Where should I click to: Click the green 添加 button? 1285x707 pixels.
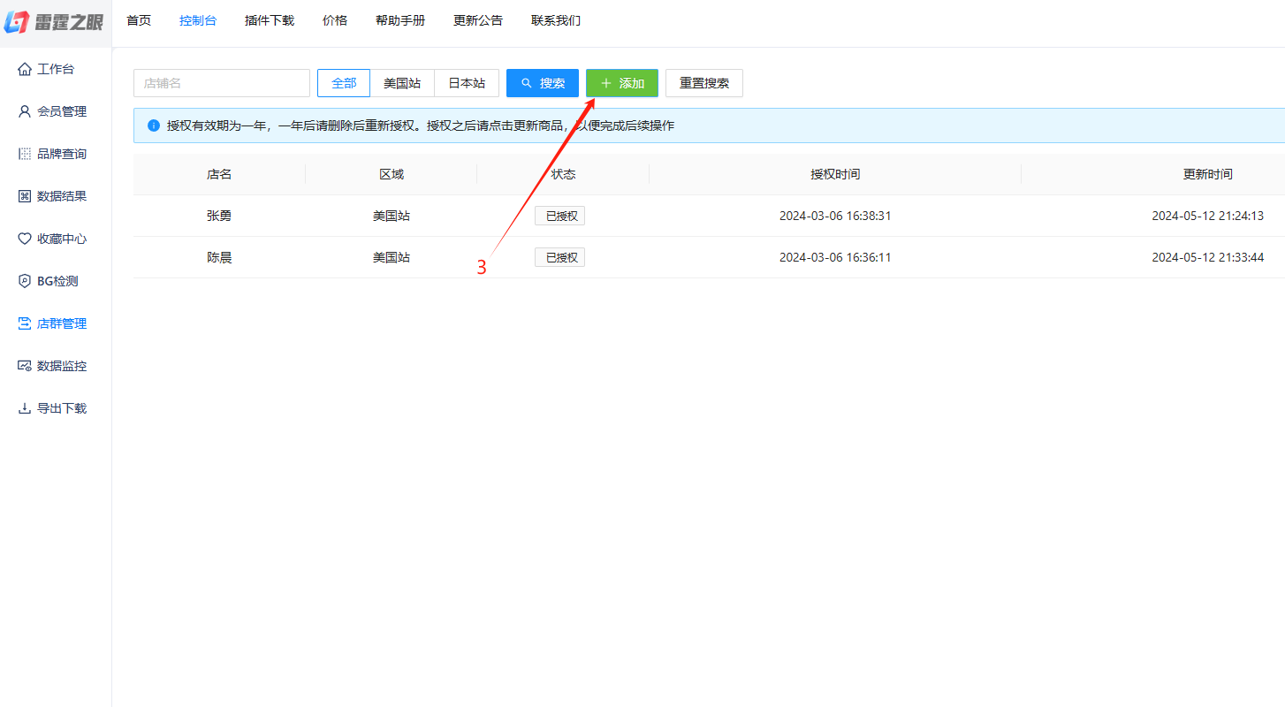[x=622, y=83]
